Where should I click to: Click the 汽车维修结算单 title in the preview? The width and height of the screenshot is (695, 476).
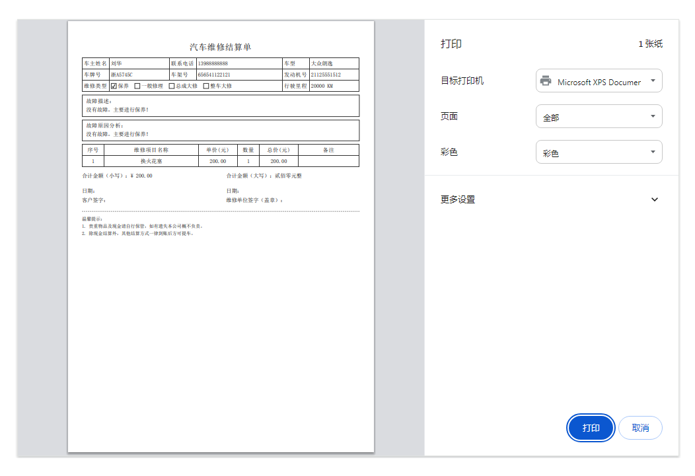coord(220,47)
